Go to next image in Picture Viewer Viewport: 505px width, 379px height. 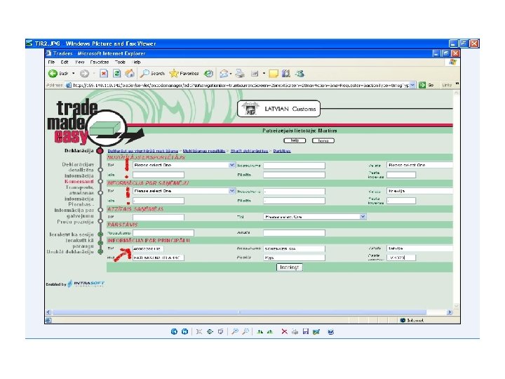coord(184,331)
